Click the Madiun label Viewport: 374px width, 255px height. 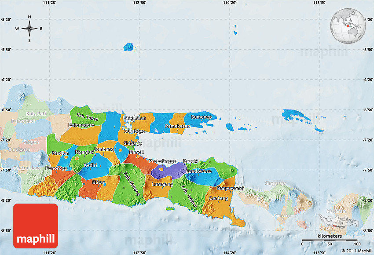tap(60, 153)
